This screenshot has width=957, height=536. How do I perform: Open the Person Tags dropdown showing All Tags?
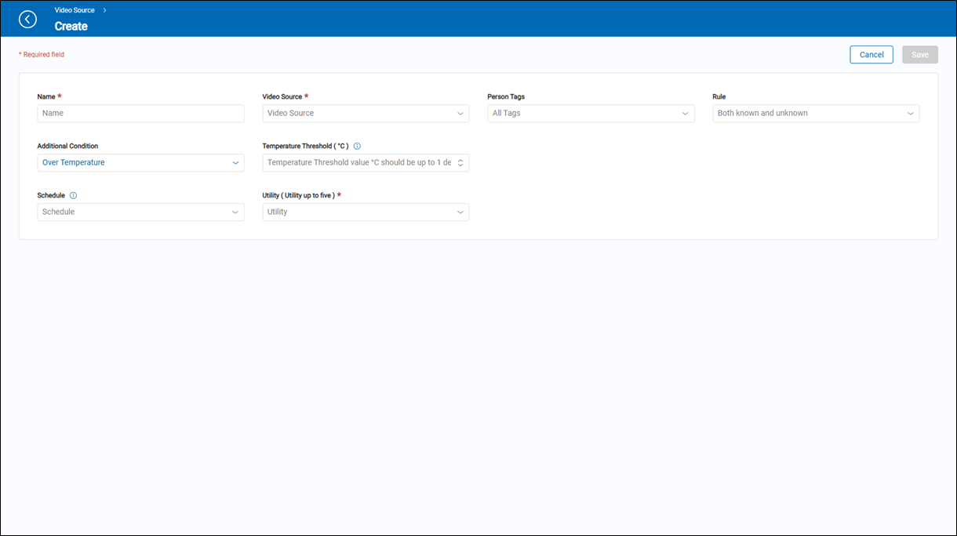pyautogui.click(x=590, y=114)
